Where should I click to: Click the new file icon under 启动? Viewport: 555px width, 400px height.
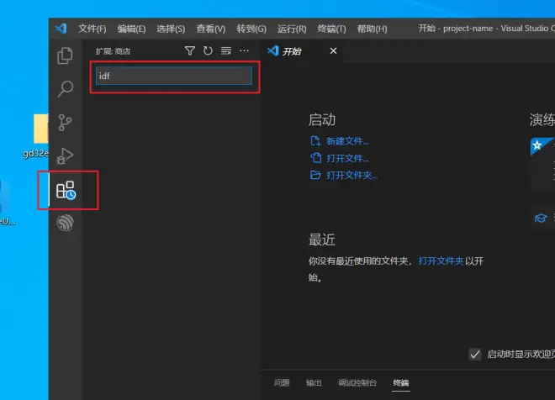pyautogui.click(x=315, y=141)
